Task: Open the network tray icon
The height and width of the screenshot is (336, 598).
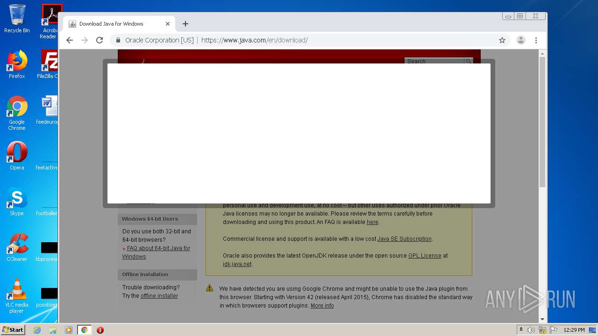Action: 542,330
